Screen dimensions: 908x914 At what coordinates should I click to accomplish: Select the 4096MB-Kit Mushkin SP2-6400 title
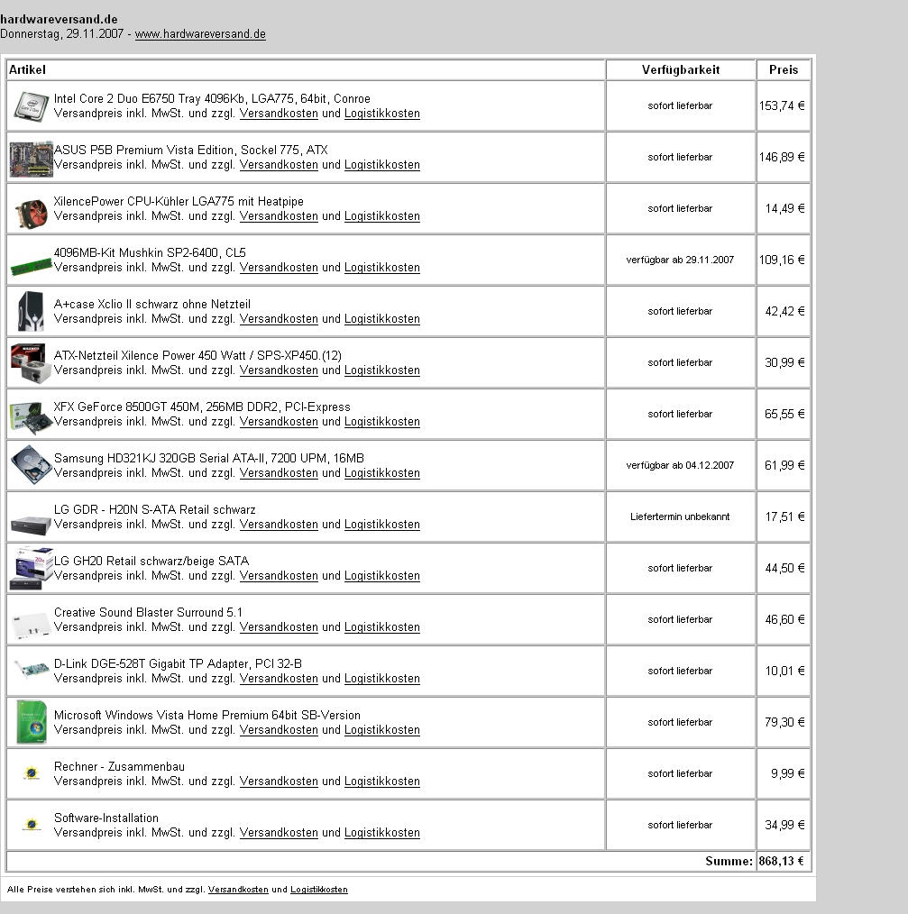(x=150, y=252)
